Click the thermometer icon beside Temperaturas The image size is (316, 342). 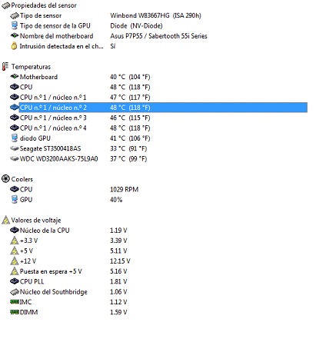(x=5, y=67)
